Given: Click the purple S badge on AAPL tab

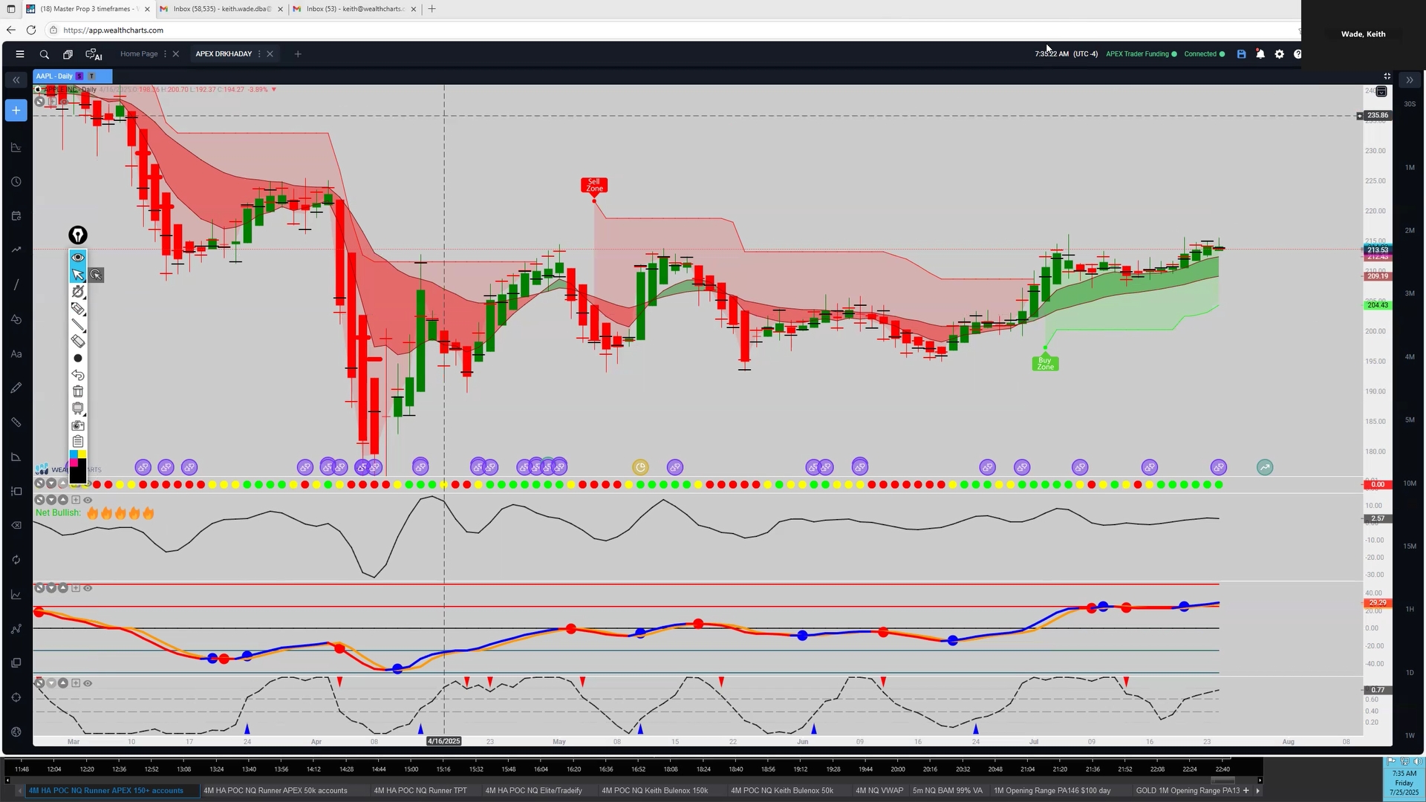Looking at the screenshot, I should pyautogui.click(x=79, y=76).
